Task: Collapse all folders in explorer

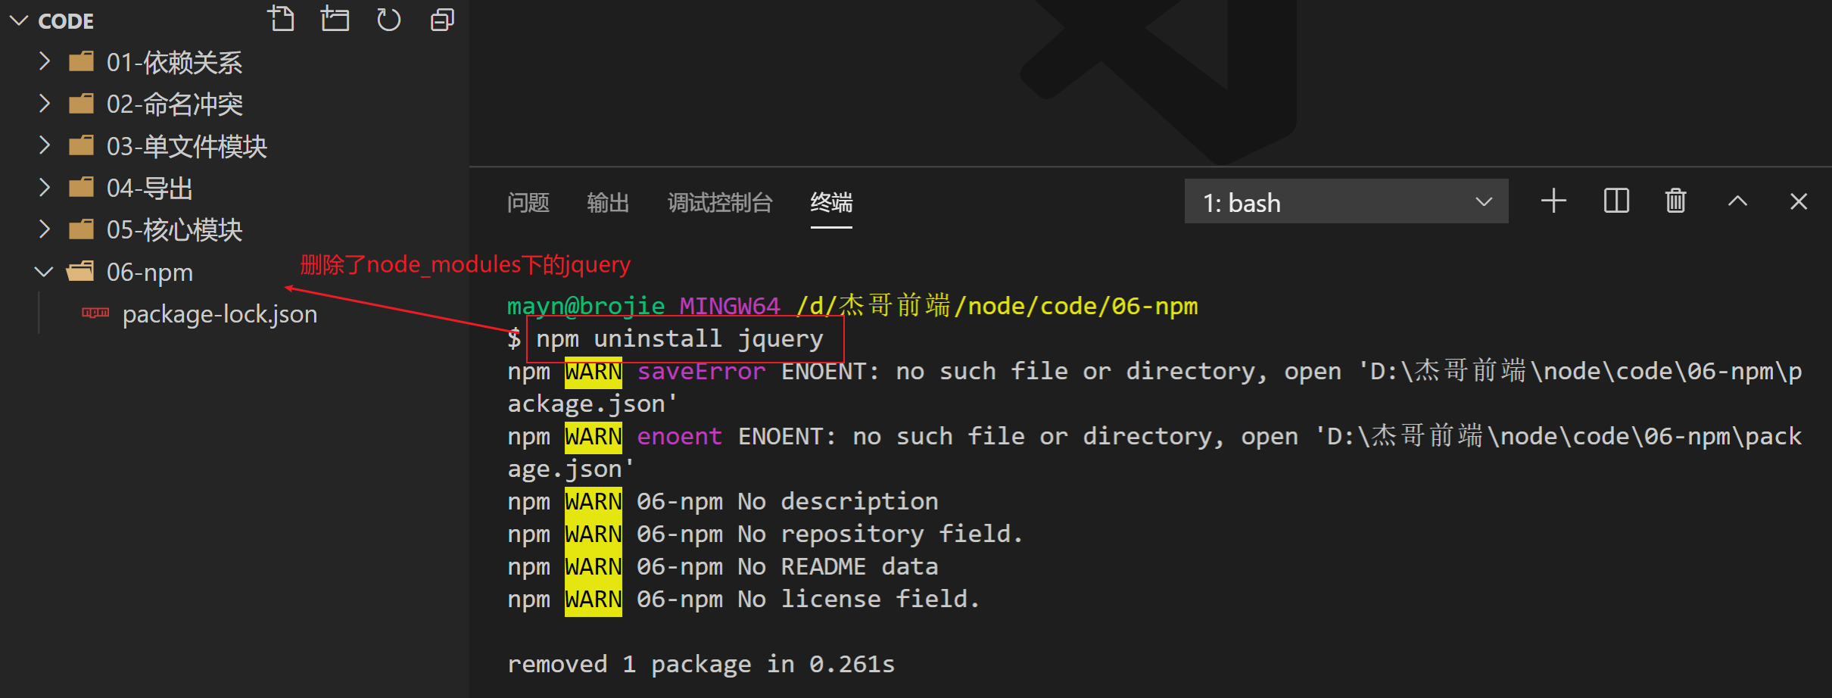Action: pos(442,20)
